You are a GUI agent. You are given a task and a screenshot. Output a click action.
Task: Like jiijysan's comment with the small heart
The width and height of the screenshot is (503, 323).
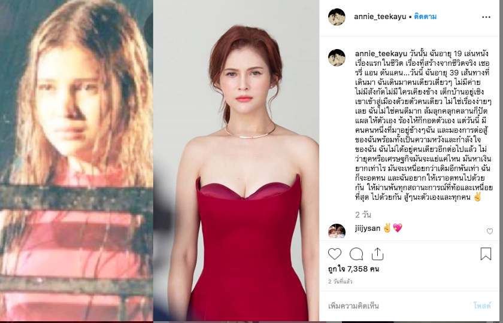point(490,231)
